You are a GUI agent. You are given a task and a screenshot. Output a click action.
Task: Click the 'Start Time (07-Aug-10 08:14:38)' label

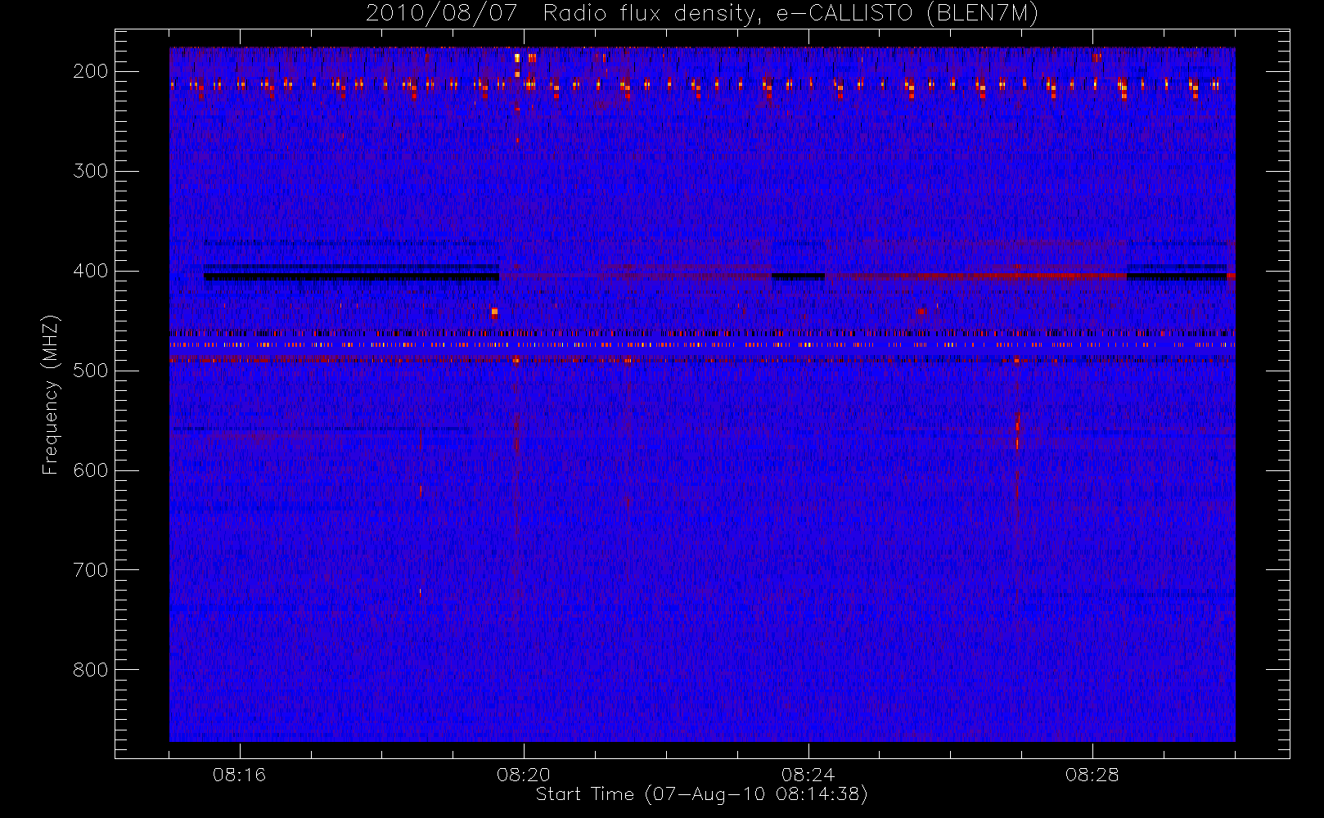(701, 794)
